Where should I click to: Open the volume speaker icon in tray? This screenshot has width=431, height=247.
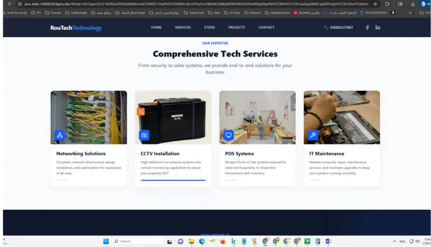tap(417, 241)
